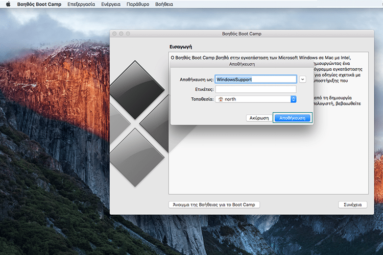383x255 pixels.
Task: Open the Ενέργεια menu
Action: 111,4
